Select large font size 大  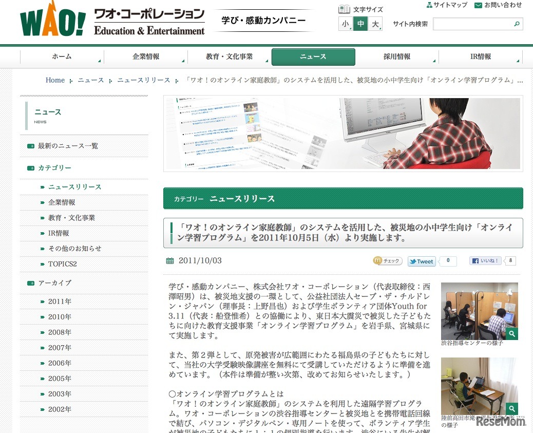(375, 24)
